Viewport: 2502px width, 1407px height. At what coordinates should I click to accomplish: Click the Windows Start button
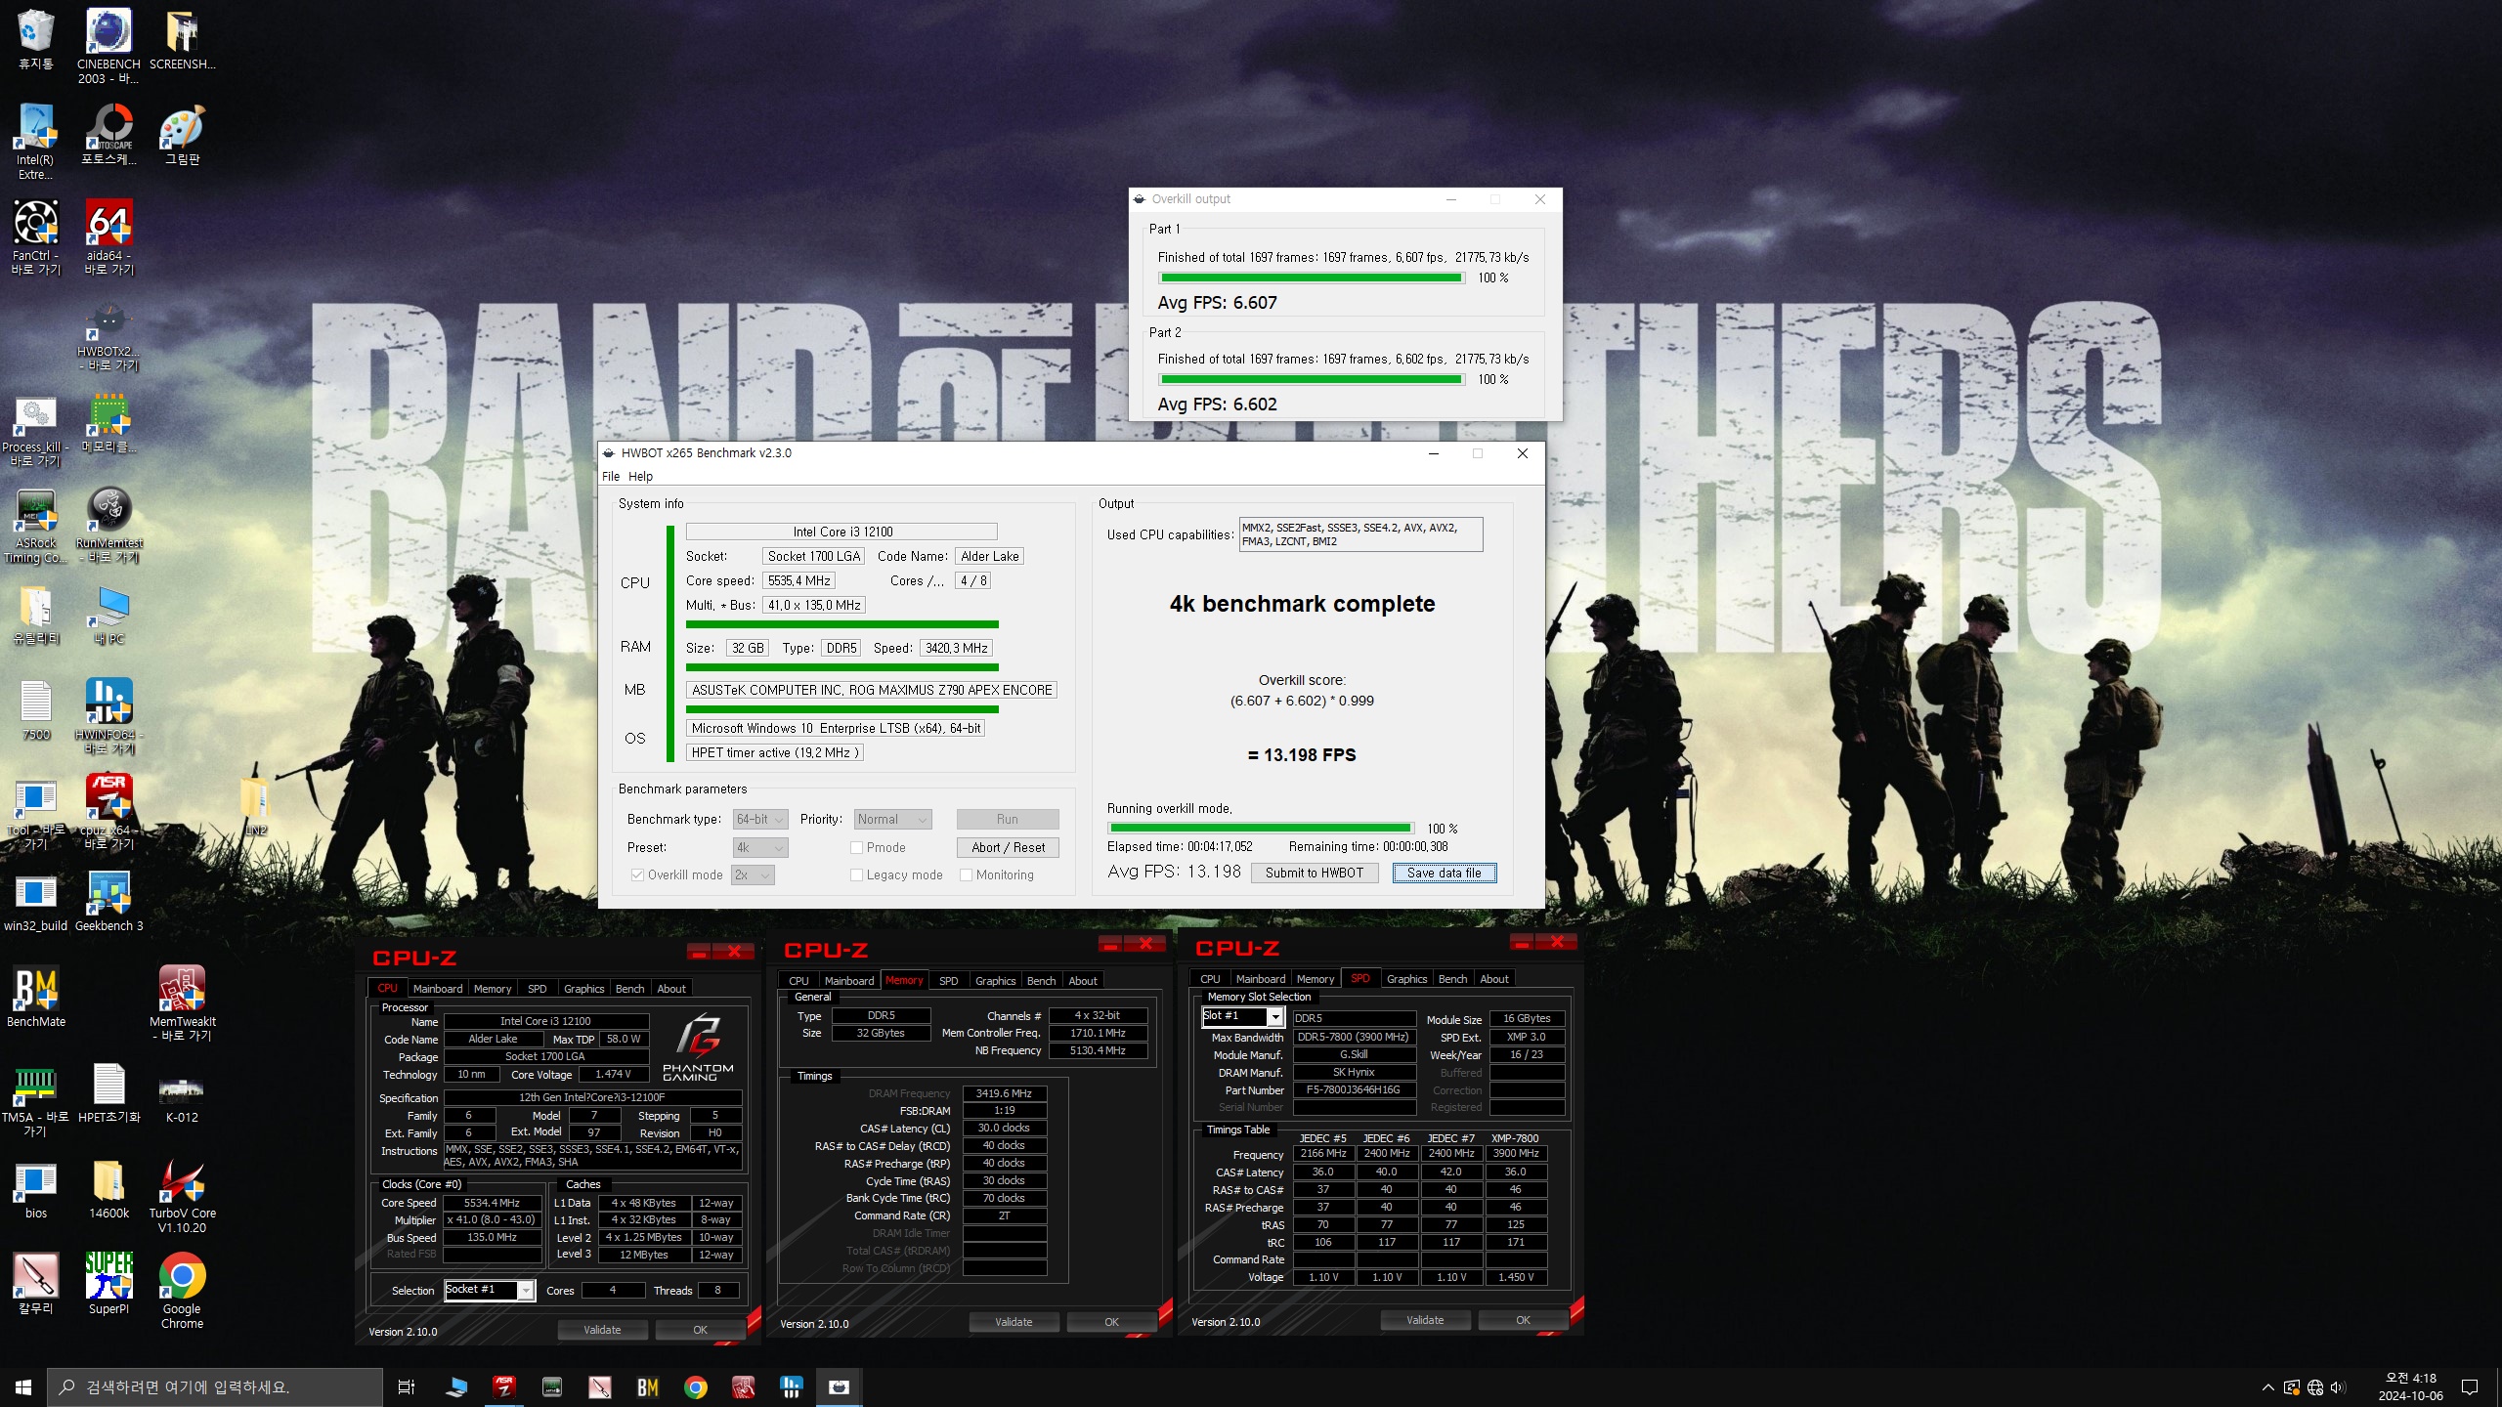pos(23,1386)
